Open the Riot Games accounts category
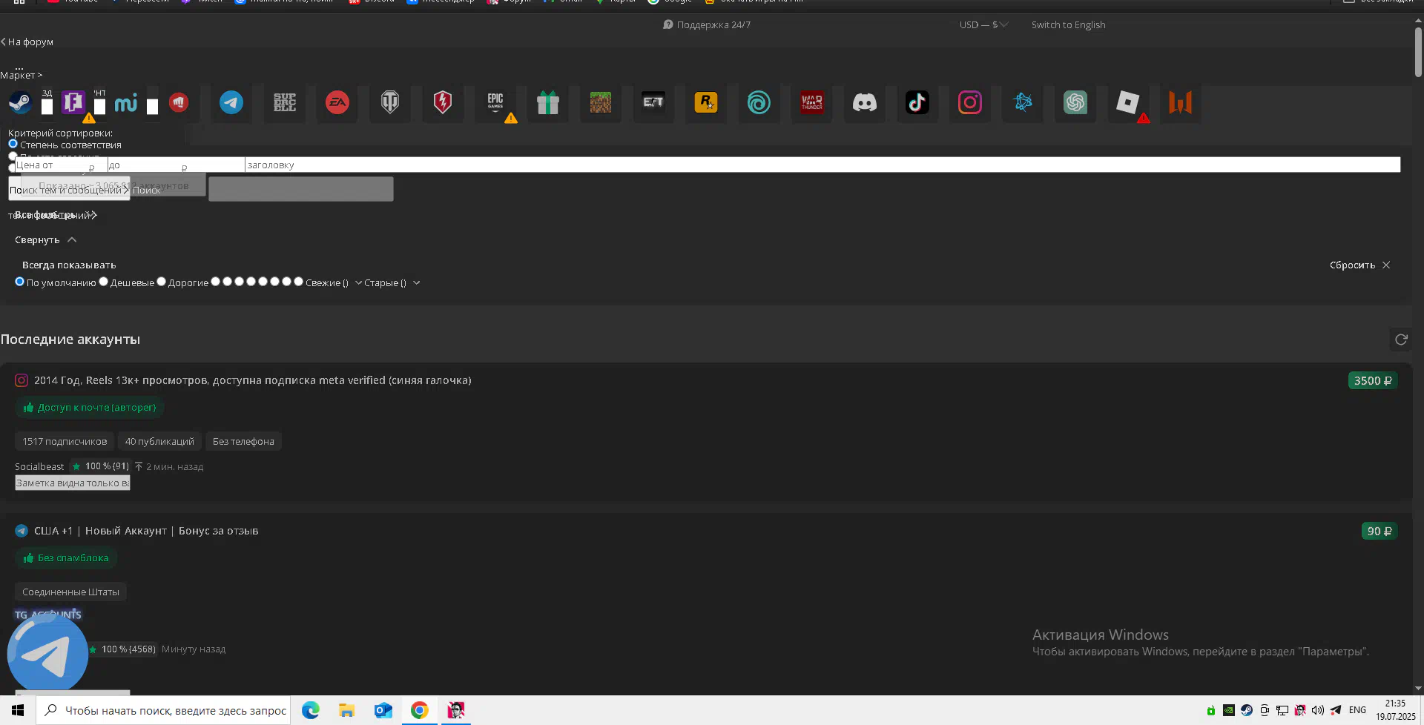1424x725 pixels. (x=179, y=102)
